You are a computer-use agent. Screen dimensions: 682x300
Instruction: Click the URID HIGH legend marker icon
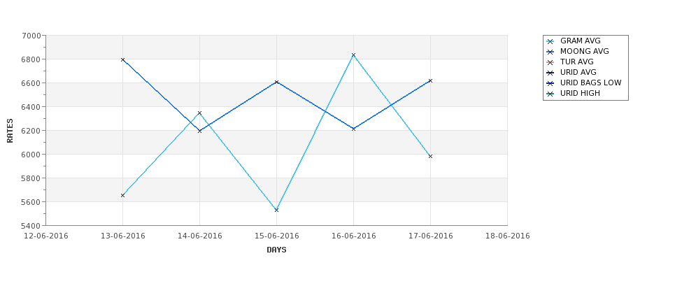[550, 94]
